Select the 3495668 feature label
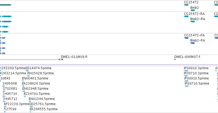This screenshot has height=113, width=218. 10,84
